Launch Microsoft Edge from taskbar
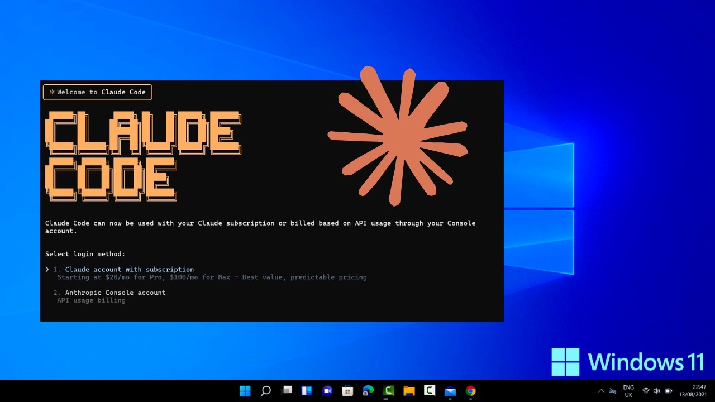 coord(368,391)
